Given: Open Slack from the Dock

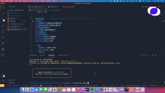Looking at the screenshot, I should click(115, 90).
